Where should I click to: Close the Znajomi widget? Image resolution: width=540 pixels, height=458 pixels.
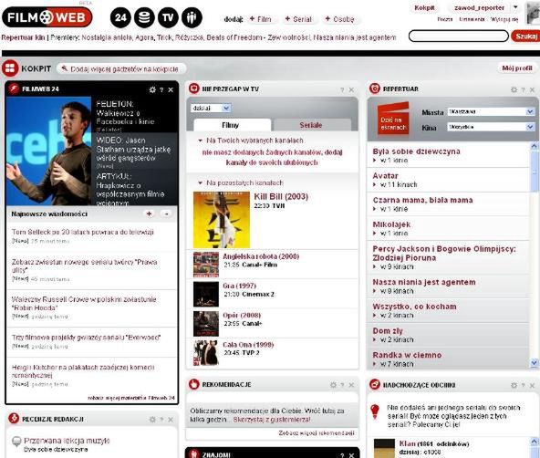click(351, 455)
